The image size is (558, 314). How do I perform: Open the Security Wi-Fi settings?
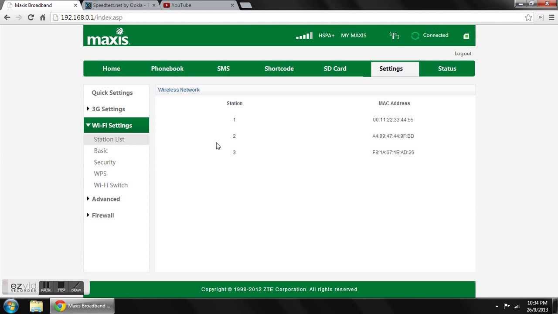[105, 162]
